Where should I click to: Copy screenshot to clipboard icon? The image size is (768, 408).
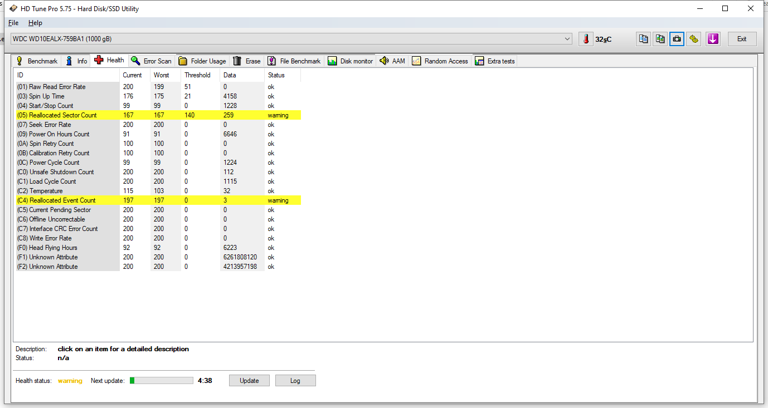(x=660, y=39)
